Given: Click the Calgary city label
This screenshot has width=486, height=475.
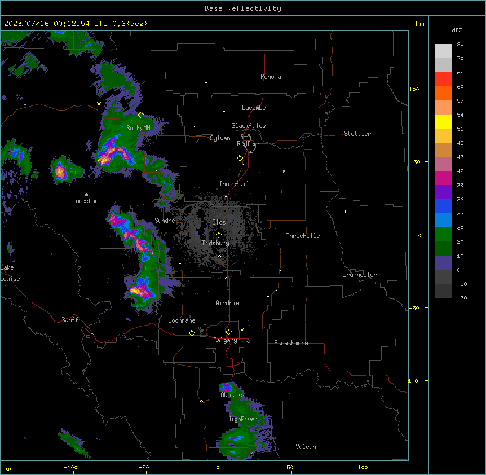Looking at the screenshot, I should tap(225, 340).
